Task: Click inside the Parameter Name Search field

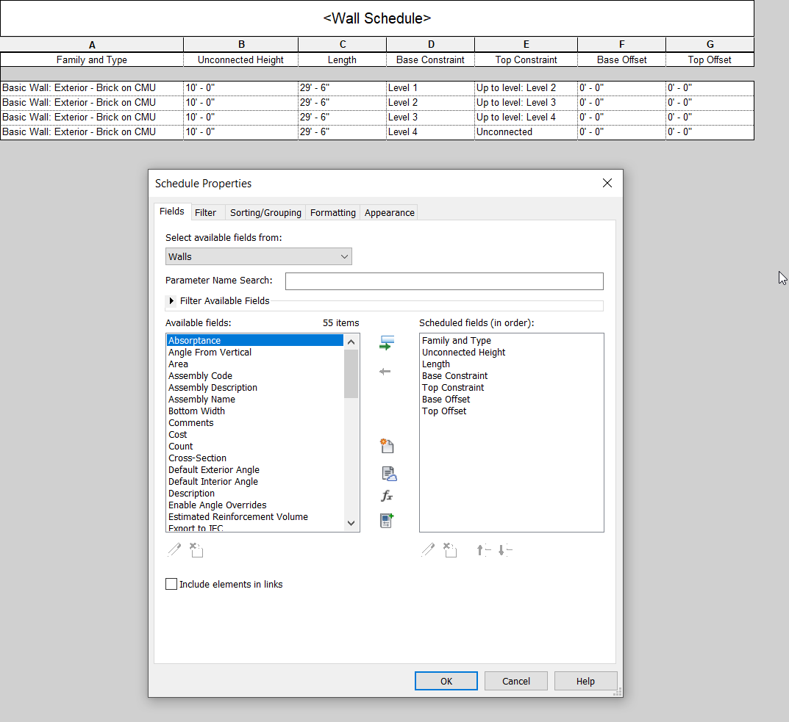Action: tap(444, 281)
